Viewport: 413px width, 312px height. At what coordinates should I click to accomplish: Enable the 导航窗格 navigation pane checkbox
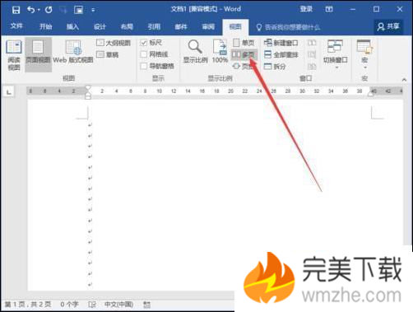(x=144, y=66)
